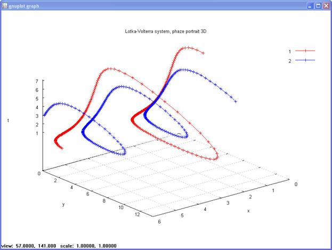This screenshot has height=250, width=332.
Task: Toggle visibility of legend entry 2
Action: pos(290,61)
